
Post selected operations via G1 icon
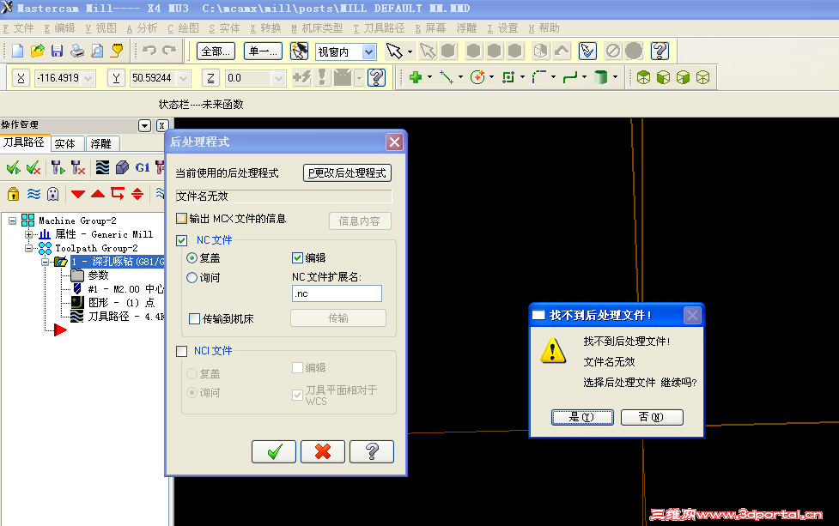point(143,167)
